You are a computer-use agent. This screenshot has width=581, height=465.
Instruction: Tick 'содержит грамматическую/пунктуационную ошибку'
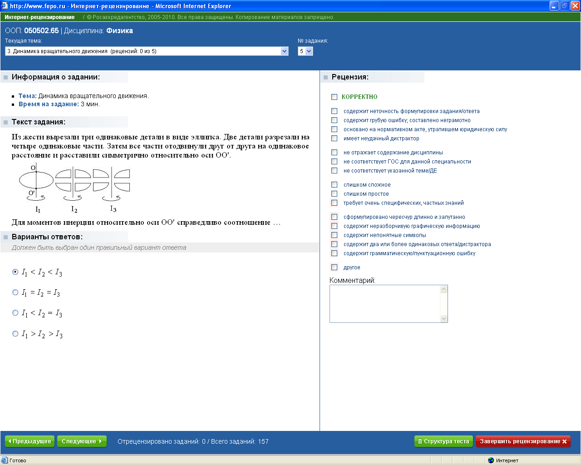pos(335,253)
